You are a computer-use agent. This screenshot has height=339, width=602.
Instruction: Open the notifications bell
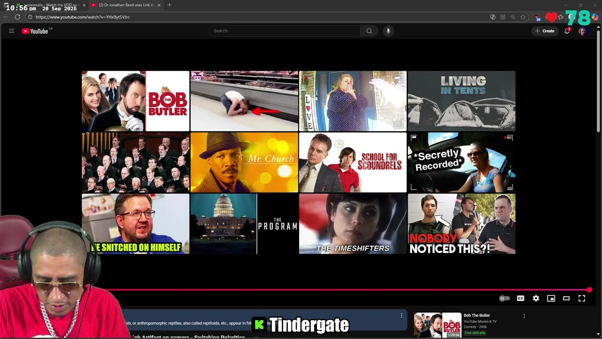click(x=567, y=31)
